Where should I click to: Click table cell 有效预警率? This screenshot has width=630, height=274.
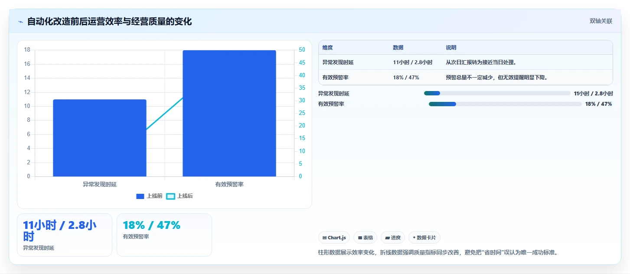click(336, 78)
